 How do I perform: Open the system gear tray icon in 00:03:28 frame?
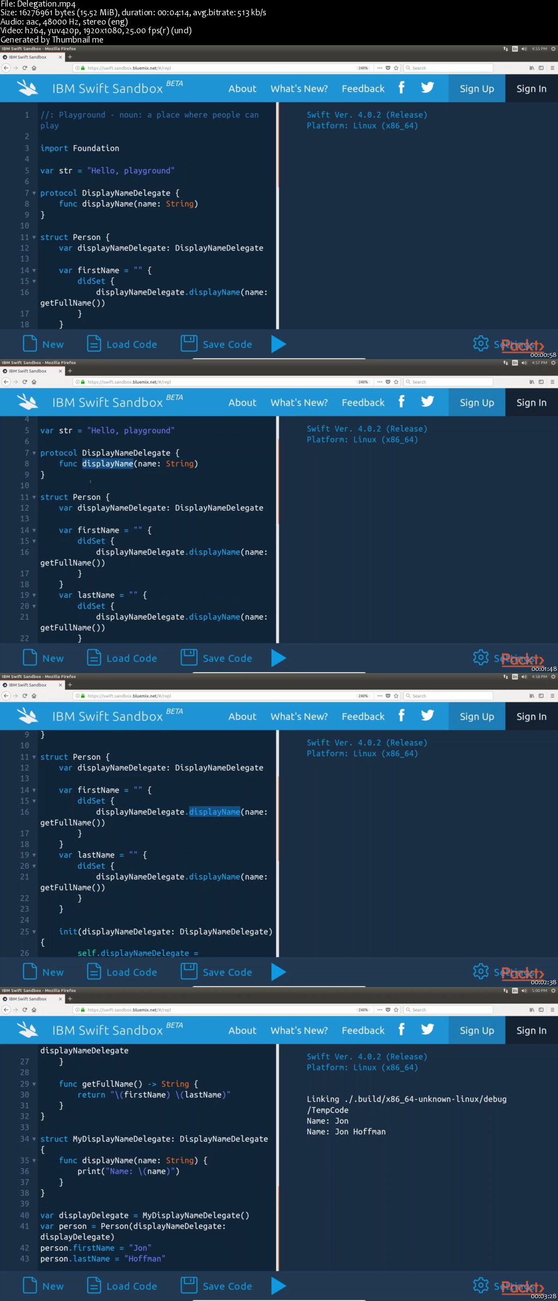point(553,990)
